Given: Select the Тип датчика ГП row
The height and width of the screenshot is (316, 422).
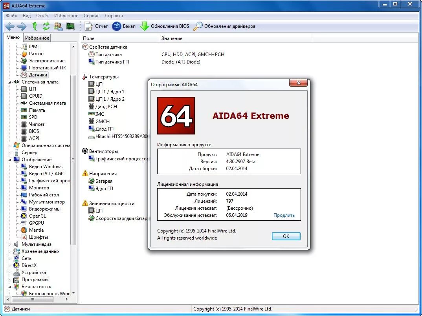Looking at the screenshot, I should tap(109, 62).
